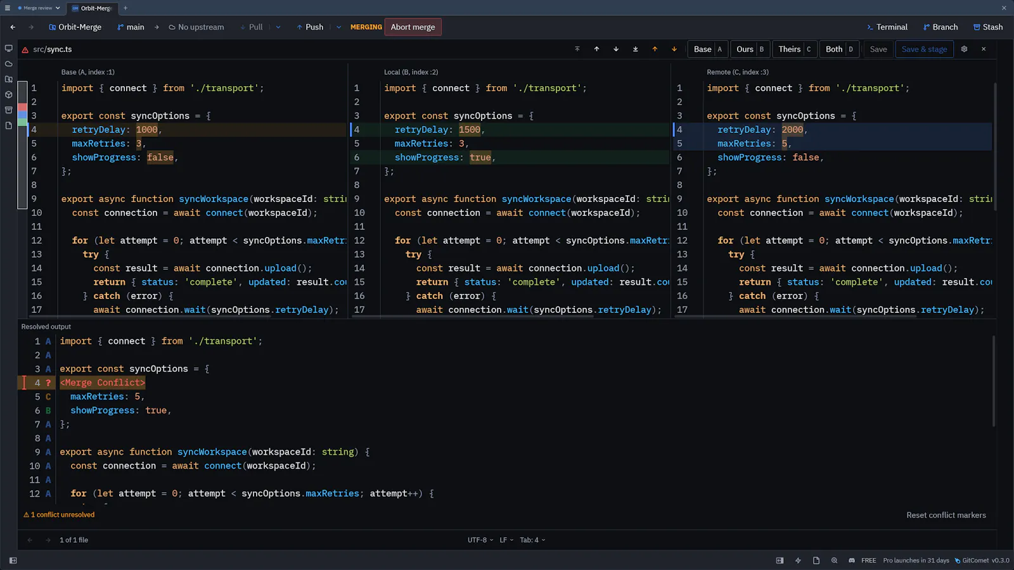Open the cube icon in the left sidebar

9,95
